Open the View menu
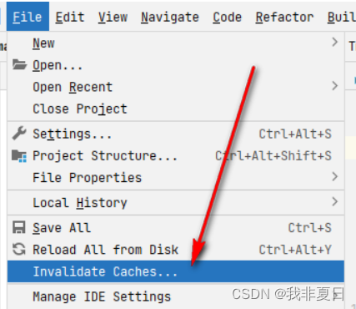 [x=113, y=17]
